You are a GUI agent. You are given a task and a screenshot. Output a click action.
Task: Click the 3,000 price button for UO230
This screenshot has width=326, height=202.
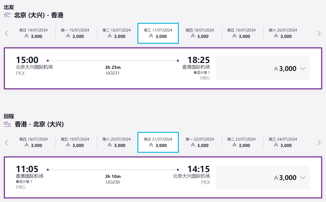pyautogui.click(x=285, y=178)
